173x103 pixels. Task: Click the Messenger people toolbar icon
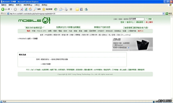(86, 9)
